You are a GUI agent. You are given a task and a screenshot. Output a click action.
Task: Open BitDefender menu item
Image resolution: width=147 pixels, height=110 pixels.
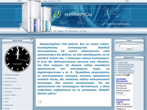point(9,105)
